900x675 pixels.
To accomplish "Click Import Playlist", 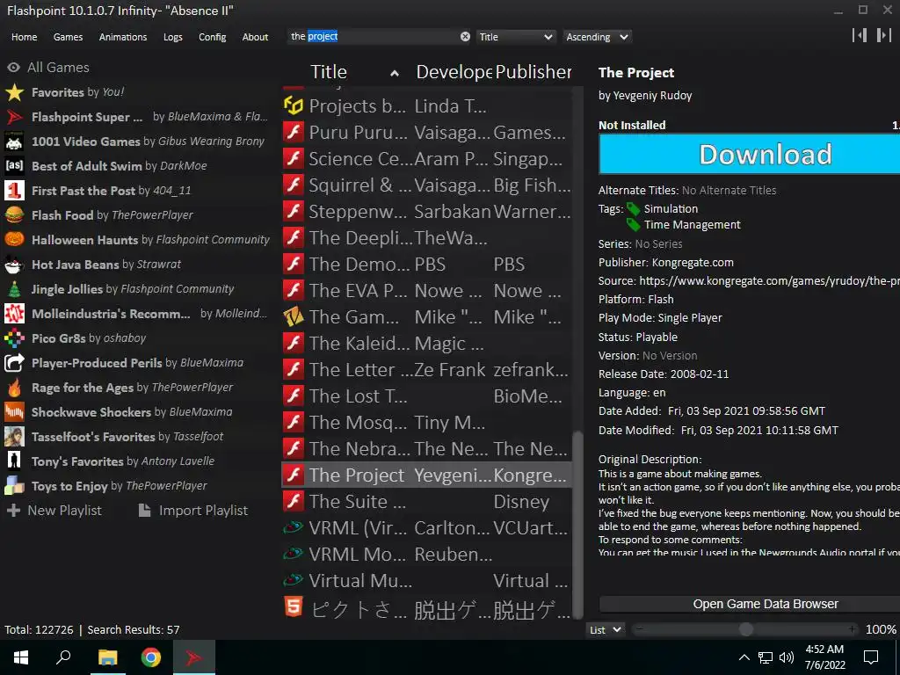I will pos(193,511).
